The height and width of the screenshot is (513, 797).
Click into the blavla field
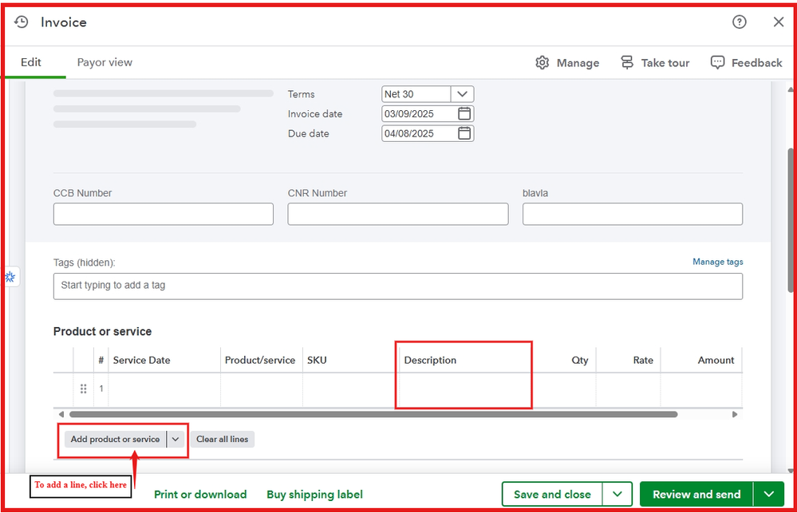(x=633, y=214)
